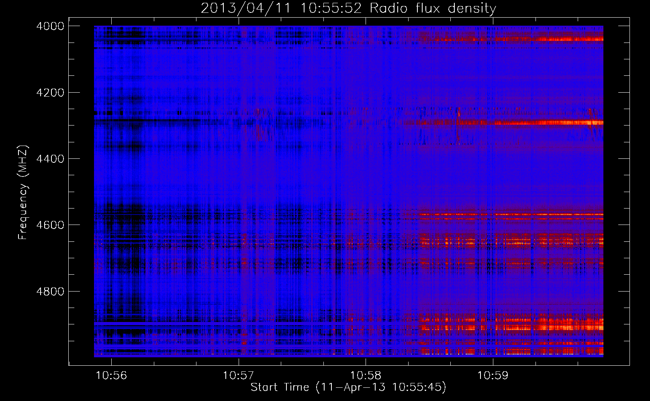Click the 10:58 time tick label

[366, 375]
